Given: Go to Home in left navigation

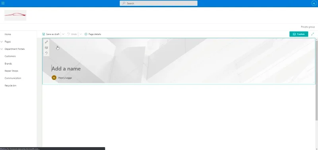Looking at the screenshot, I should tap(8, 34).
